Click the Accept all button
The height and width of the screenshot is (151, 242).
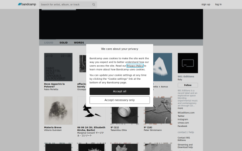click(120, 91)
